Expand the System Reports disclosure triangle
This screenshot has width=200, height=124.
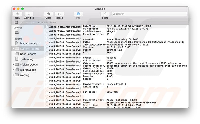[x=13, y=49]
